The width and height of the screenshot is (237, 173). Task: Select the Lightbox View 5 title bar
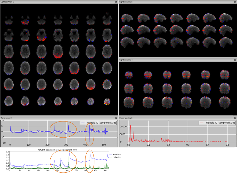click(x=164, y=2)
